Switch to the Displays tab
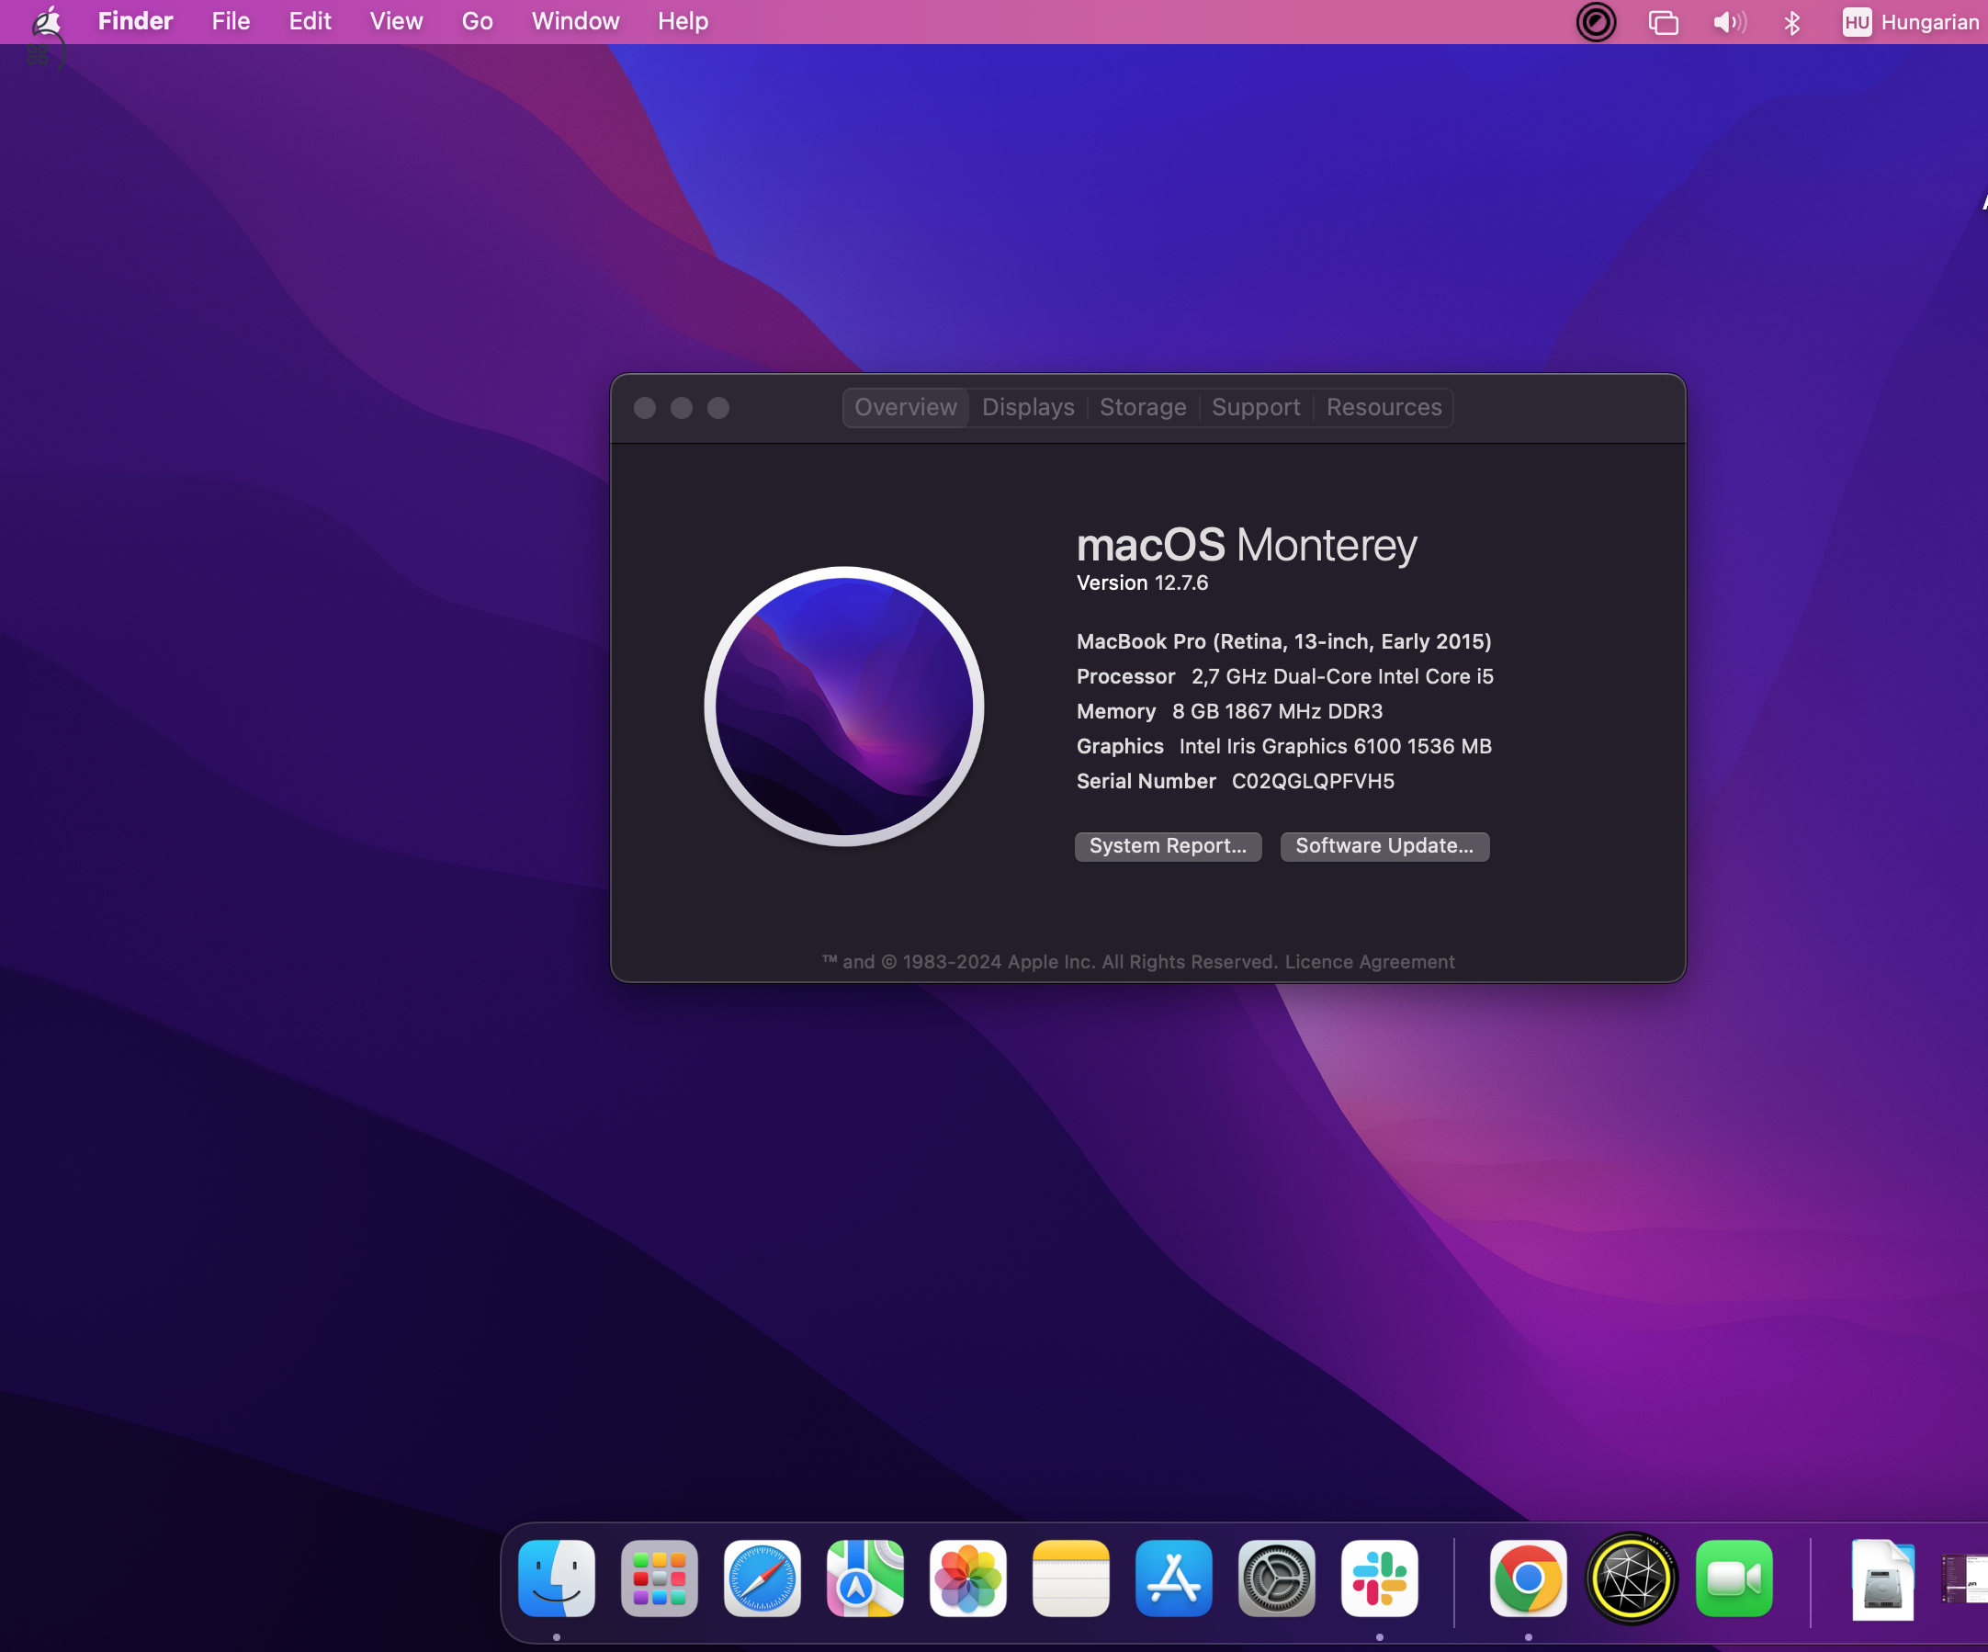The image size is (1988, 1652). pyautogui.click(x=1028, y=407)
